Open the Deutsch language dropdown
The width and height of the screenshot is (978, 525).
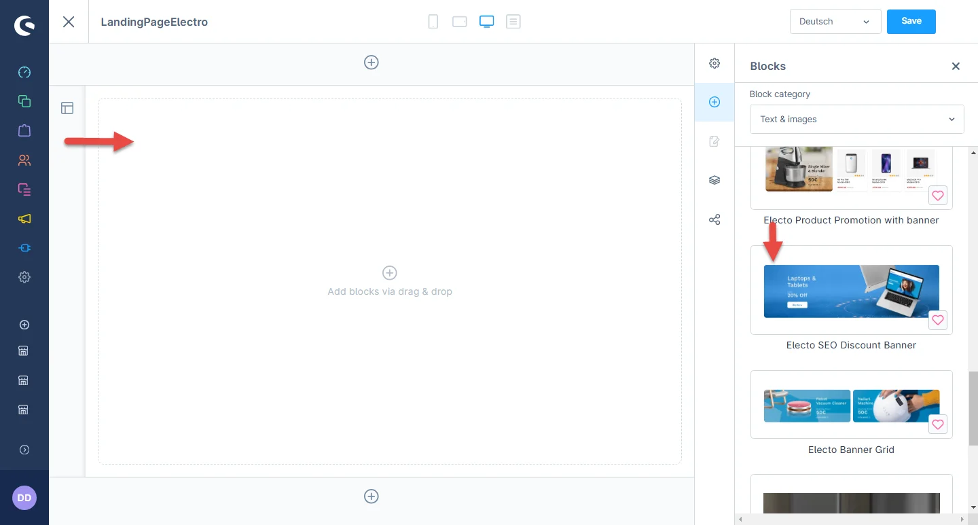coord(835,22)
